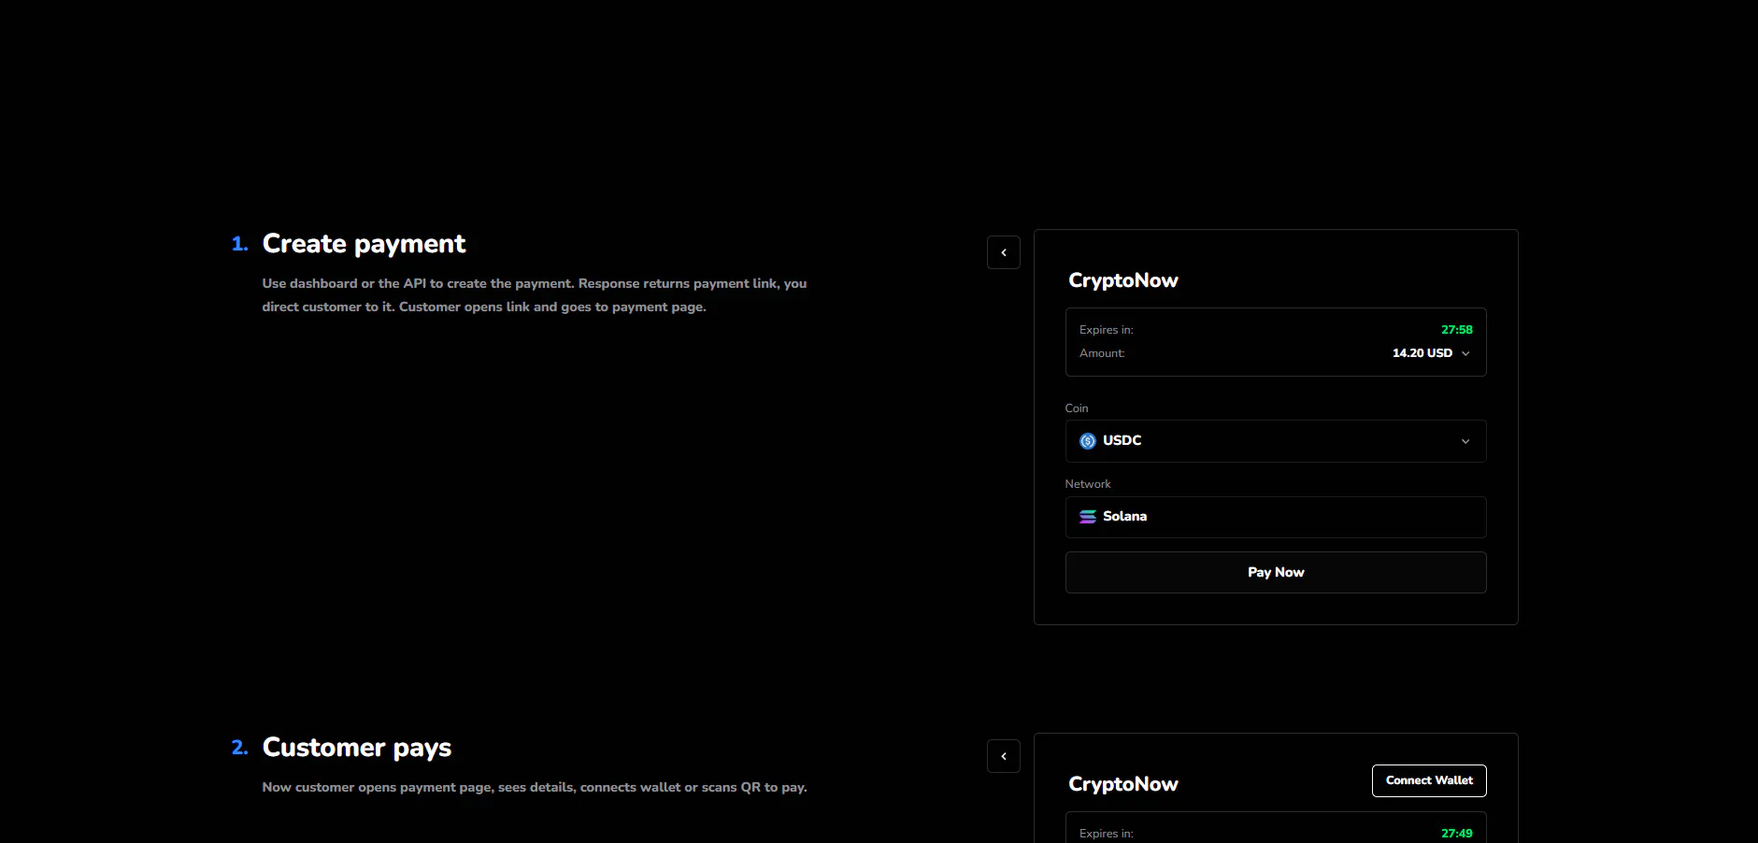
Task: Select the Solana network field
Action: click(1275, 517)
